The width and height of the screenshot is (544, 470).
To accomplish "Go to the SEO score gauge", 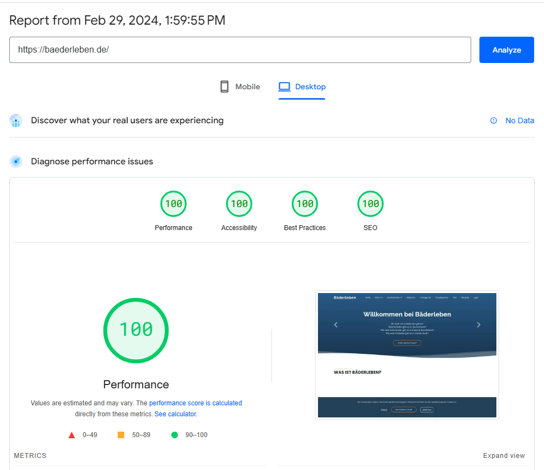I will point(371,204).
